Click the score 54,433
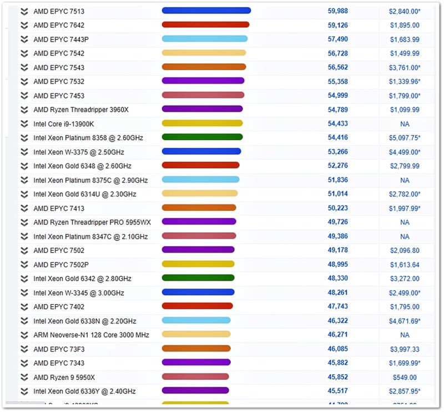Screen dimensions: 444x412 click(338, 124)
